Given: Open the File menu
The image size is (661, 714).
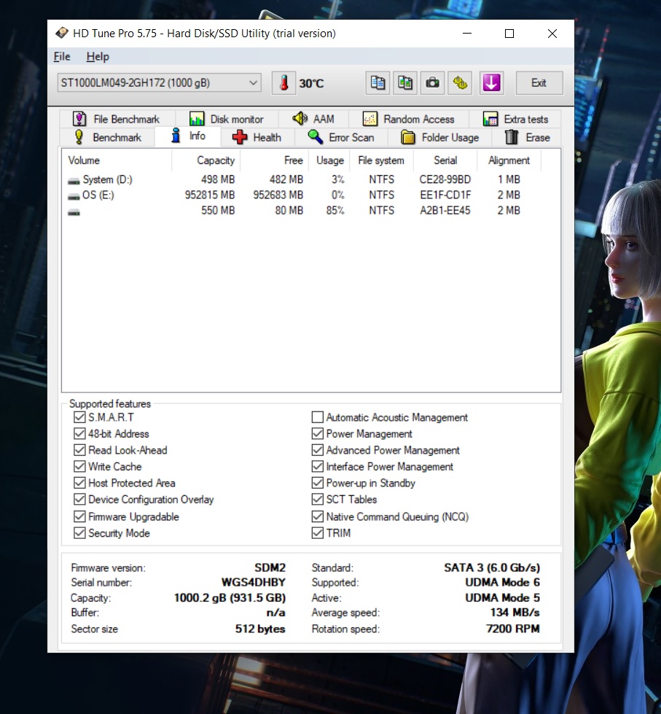Looking at the screenshot, I should tap(62, 56).
